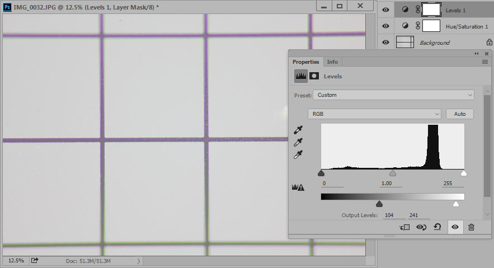The image size is (494, 268).
Task: Select the Background layer name
Action: pyautogui.click(x=435, y=43)
